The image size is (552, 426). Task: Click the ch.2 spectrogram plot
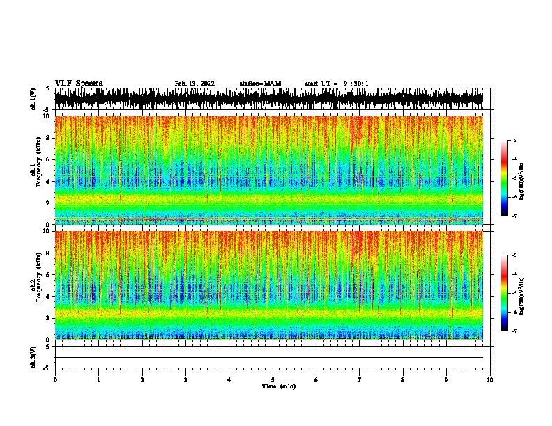tap(269, 285)
